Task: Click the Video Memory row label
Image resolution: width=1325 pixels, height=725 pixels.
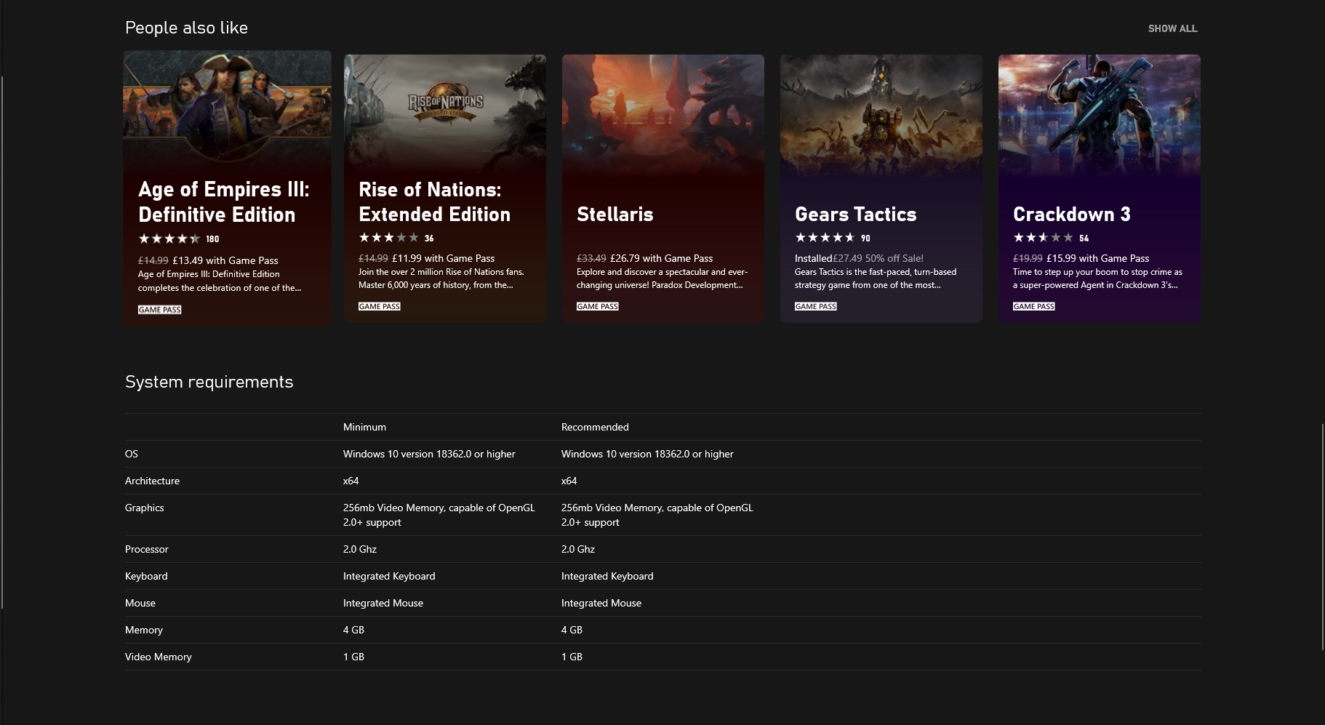Action: 159,657
